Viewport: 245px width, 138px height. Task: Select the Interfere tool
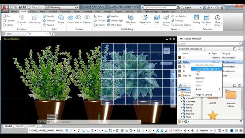[x=113, y=16]
